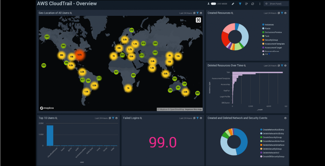This screenshot has height=166, width=325.
Task: Click purple AssessmentTarget legend color dot
Action: pyautogui.click(x=263, y=47)
